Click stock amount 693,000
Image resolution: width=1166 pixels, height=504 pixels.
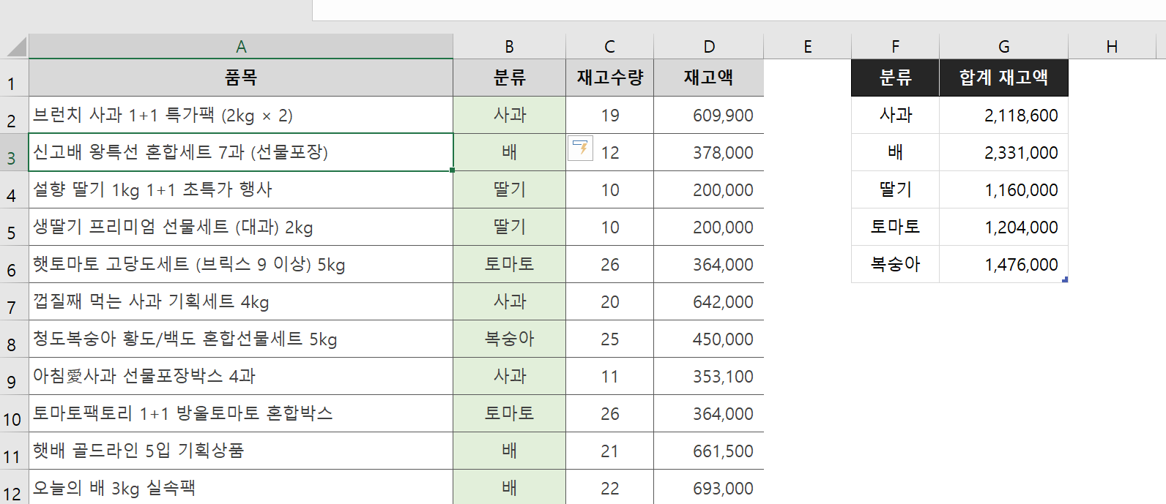coord(709,487)
